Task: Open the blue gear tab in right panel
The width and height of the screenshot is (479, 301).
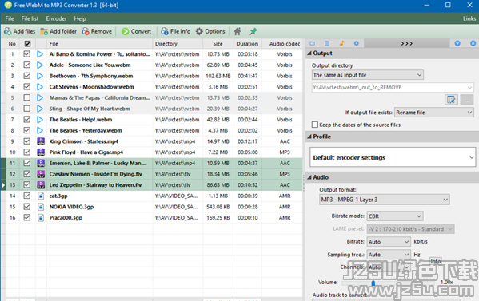Action: (356, 43)
